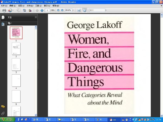Click the sign/markup pen toolbar icon
This screenshot has width=163, height=122.
[30, 10]
